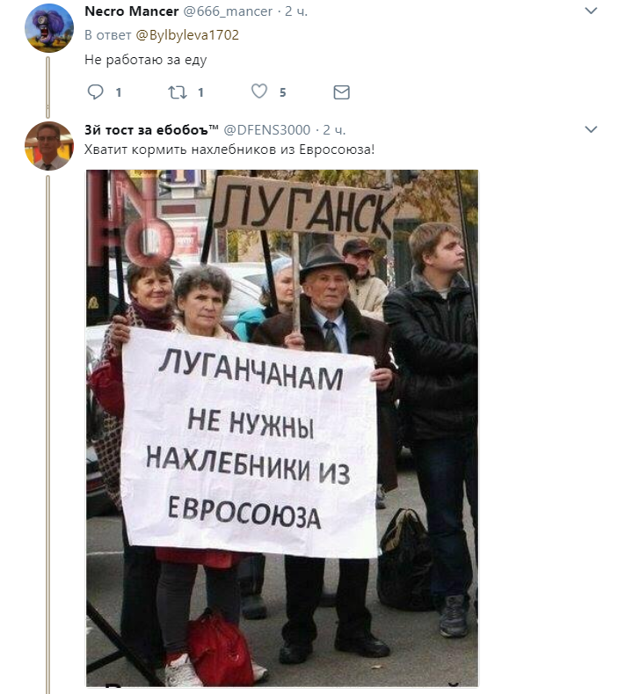This screenshot has width=618, height=694.
Task: Click the tweet text Не работаю за еду
Action: pos(146,60)
